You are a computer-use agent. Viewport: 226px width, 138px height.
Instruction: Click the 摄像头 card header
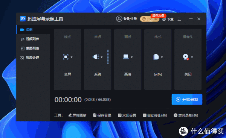pyautogui.click(x=188, y=37)
